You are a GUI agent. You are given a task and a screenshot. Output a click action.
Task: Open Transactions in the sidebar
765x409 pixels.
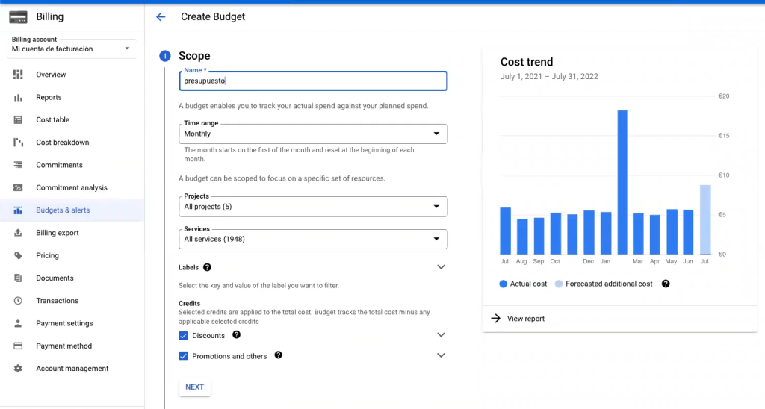(x=72, y=301)
